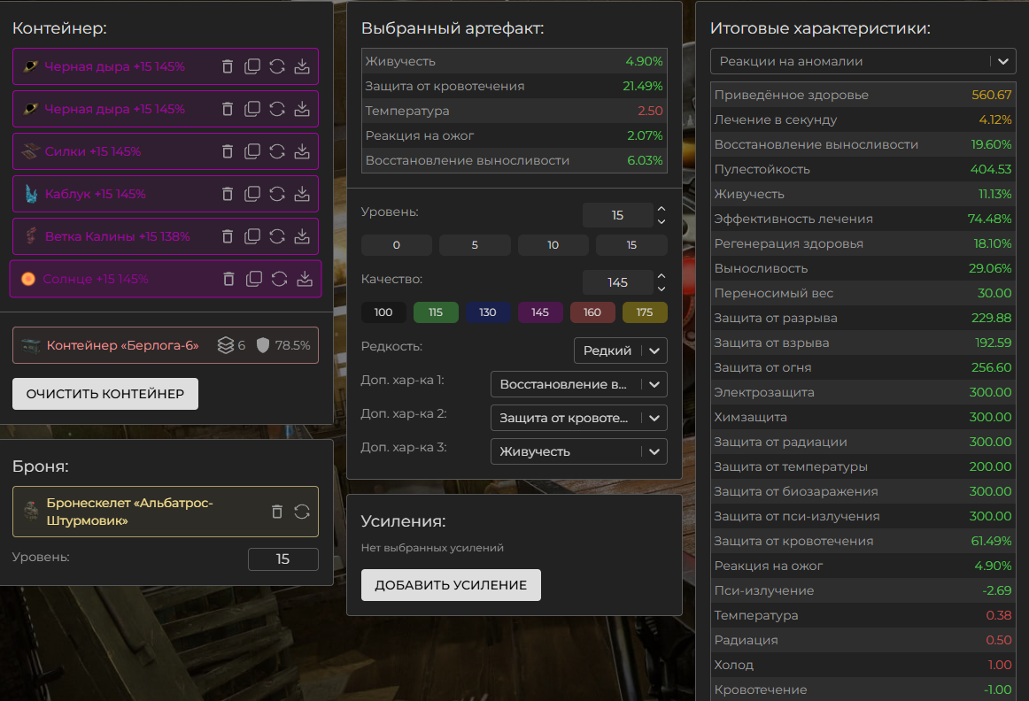
Task: Remove the Альбатрос-Штурмовик armor
Action: (x=277, y=512)
